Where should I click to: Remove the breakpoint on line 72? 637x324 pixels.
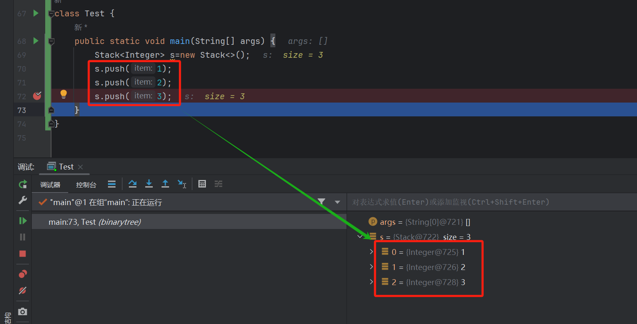[37, 96]
